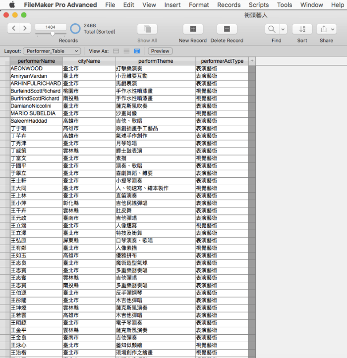Click the record number field showing 1404
347x358 pixels.
coord(50,27)
